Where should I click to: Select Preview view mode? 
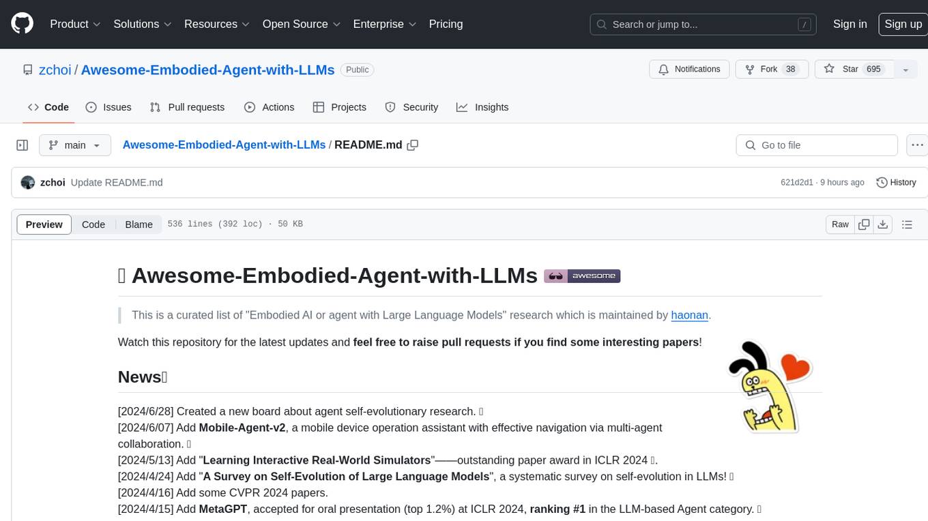(x=44, y=224)
